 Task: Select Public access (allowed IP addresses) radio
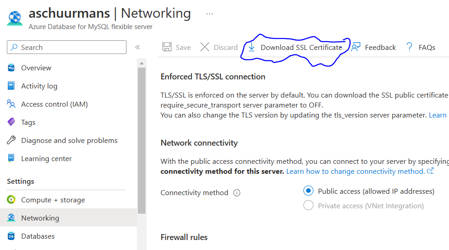point(308,191)
